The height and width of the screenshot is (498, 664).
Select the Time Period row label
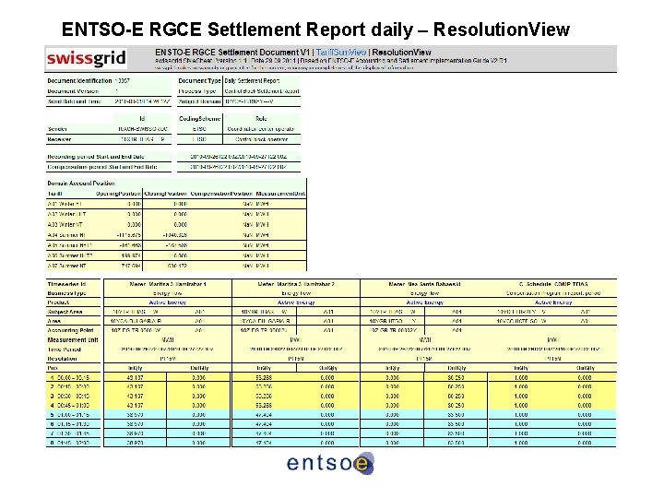(x=64, y=350)
